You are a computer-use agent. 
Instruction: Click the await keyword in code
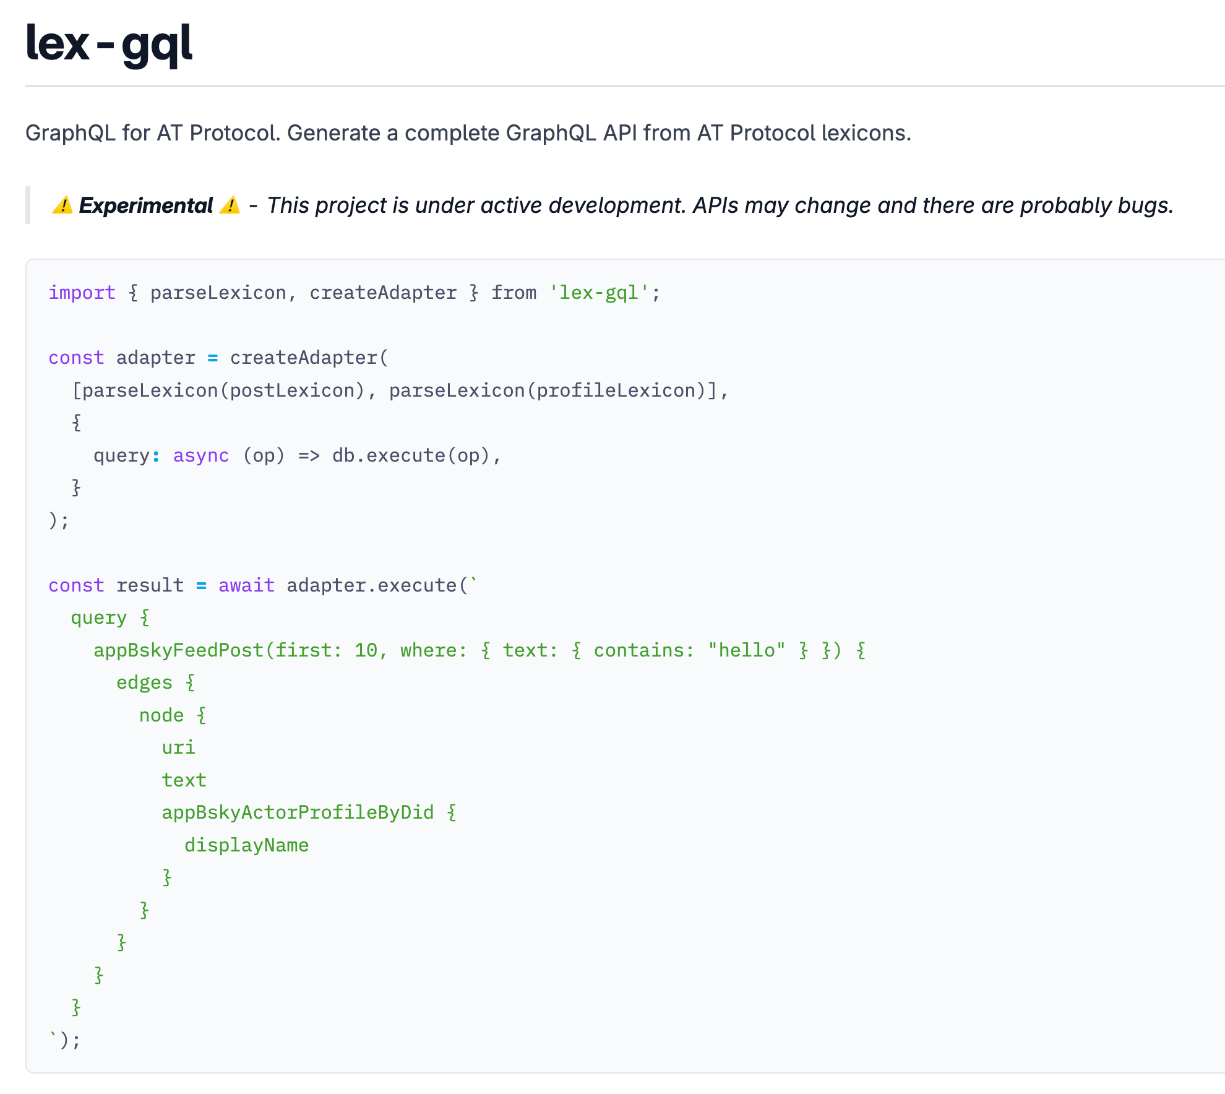pyautogui.click(x=246, y=585)
